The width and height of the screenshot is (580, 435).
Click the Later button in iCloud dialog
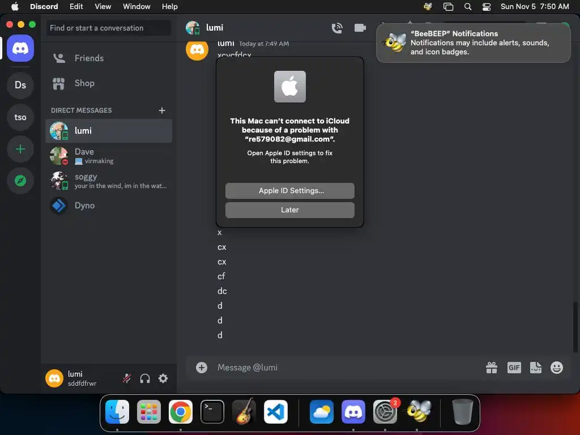click(x=290, y=210)
